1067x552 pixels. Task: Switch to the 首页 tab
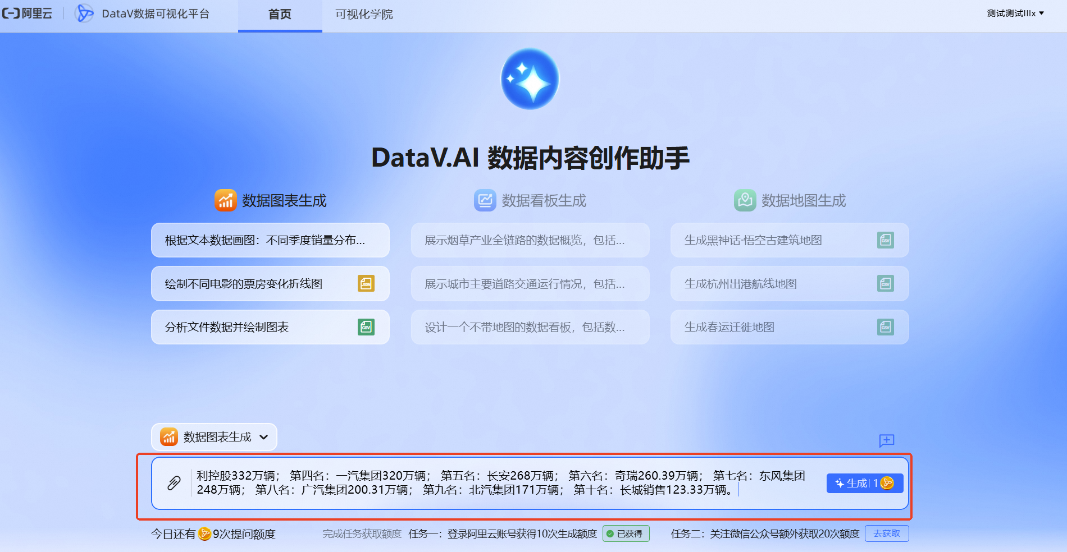[280, 15]
